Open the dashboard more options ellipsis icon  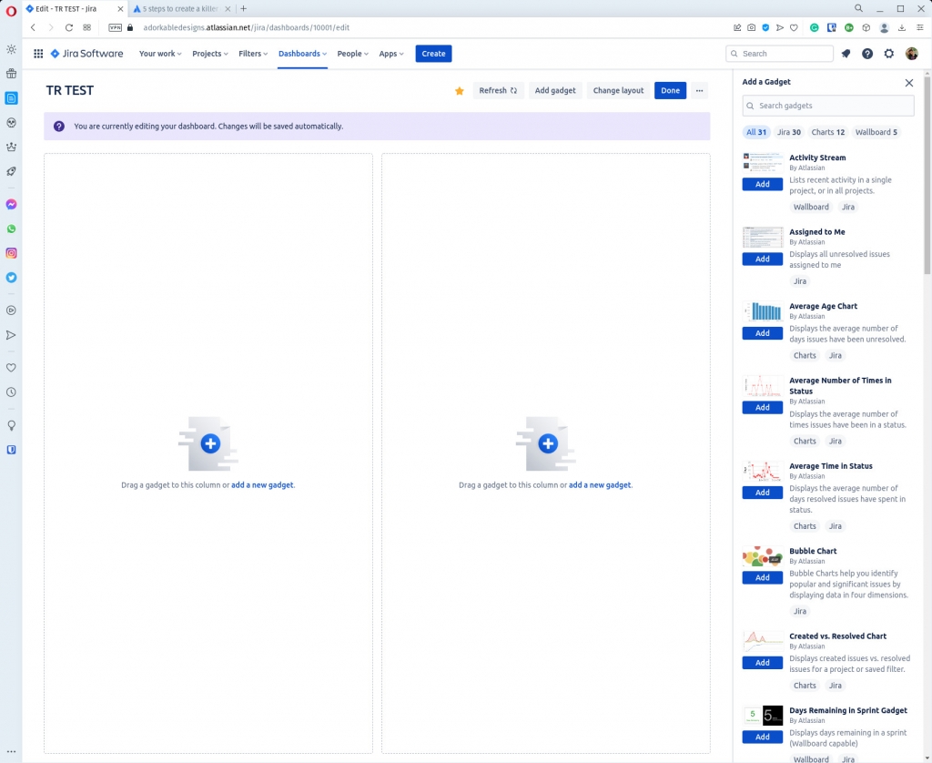[x=697, y=90]
